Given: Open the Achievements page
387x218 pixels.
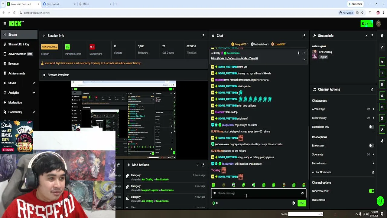Looking at the screenshot, I should pos(19,73).
